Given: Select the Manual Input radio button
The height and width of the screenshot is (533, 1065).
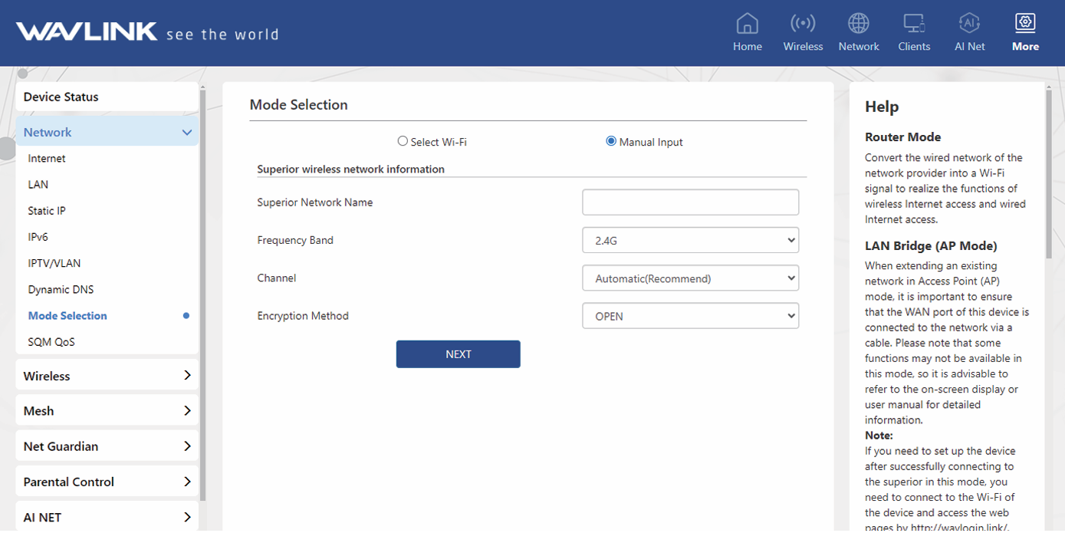Looking at the screenshot, I should coord(611,141).
